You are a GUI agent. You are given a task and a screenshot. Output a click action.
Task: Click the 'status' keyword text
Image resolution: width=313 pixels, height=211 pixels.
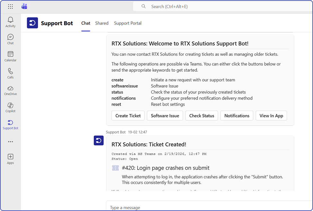pyautogui.click(x=117, y=92)
